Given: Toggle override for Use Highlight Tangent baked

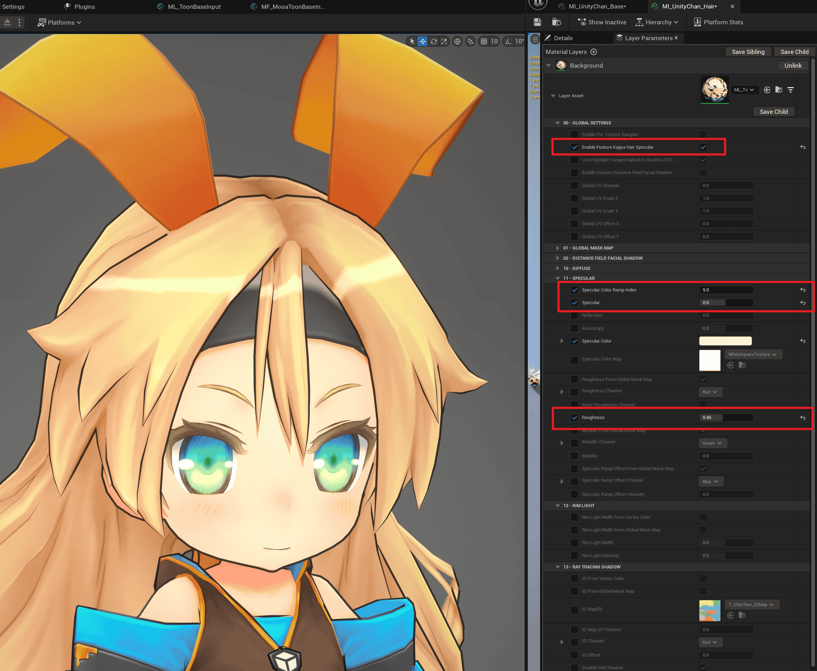Looking at the screenshot, I should click(574, 160).
